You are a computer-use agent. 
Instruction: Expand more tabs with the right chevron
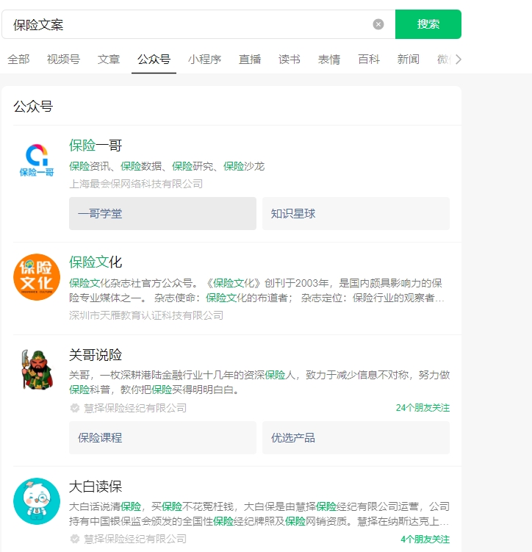coord(458,59)
